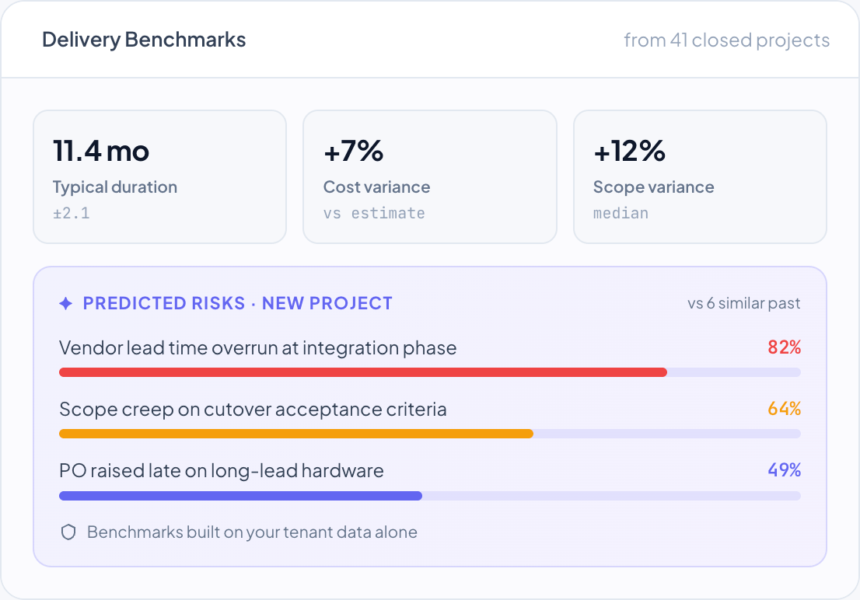Click the sparkle icon beside Predicted Risks
This screenshot has height=600, width=860.
(x=66, y=303)
